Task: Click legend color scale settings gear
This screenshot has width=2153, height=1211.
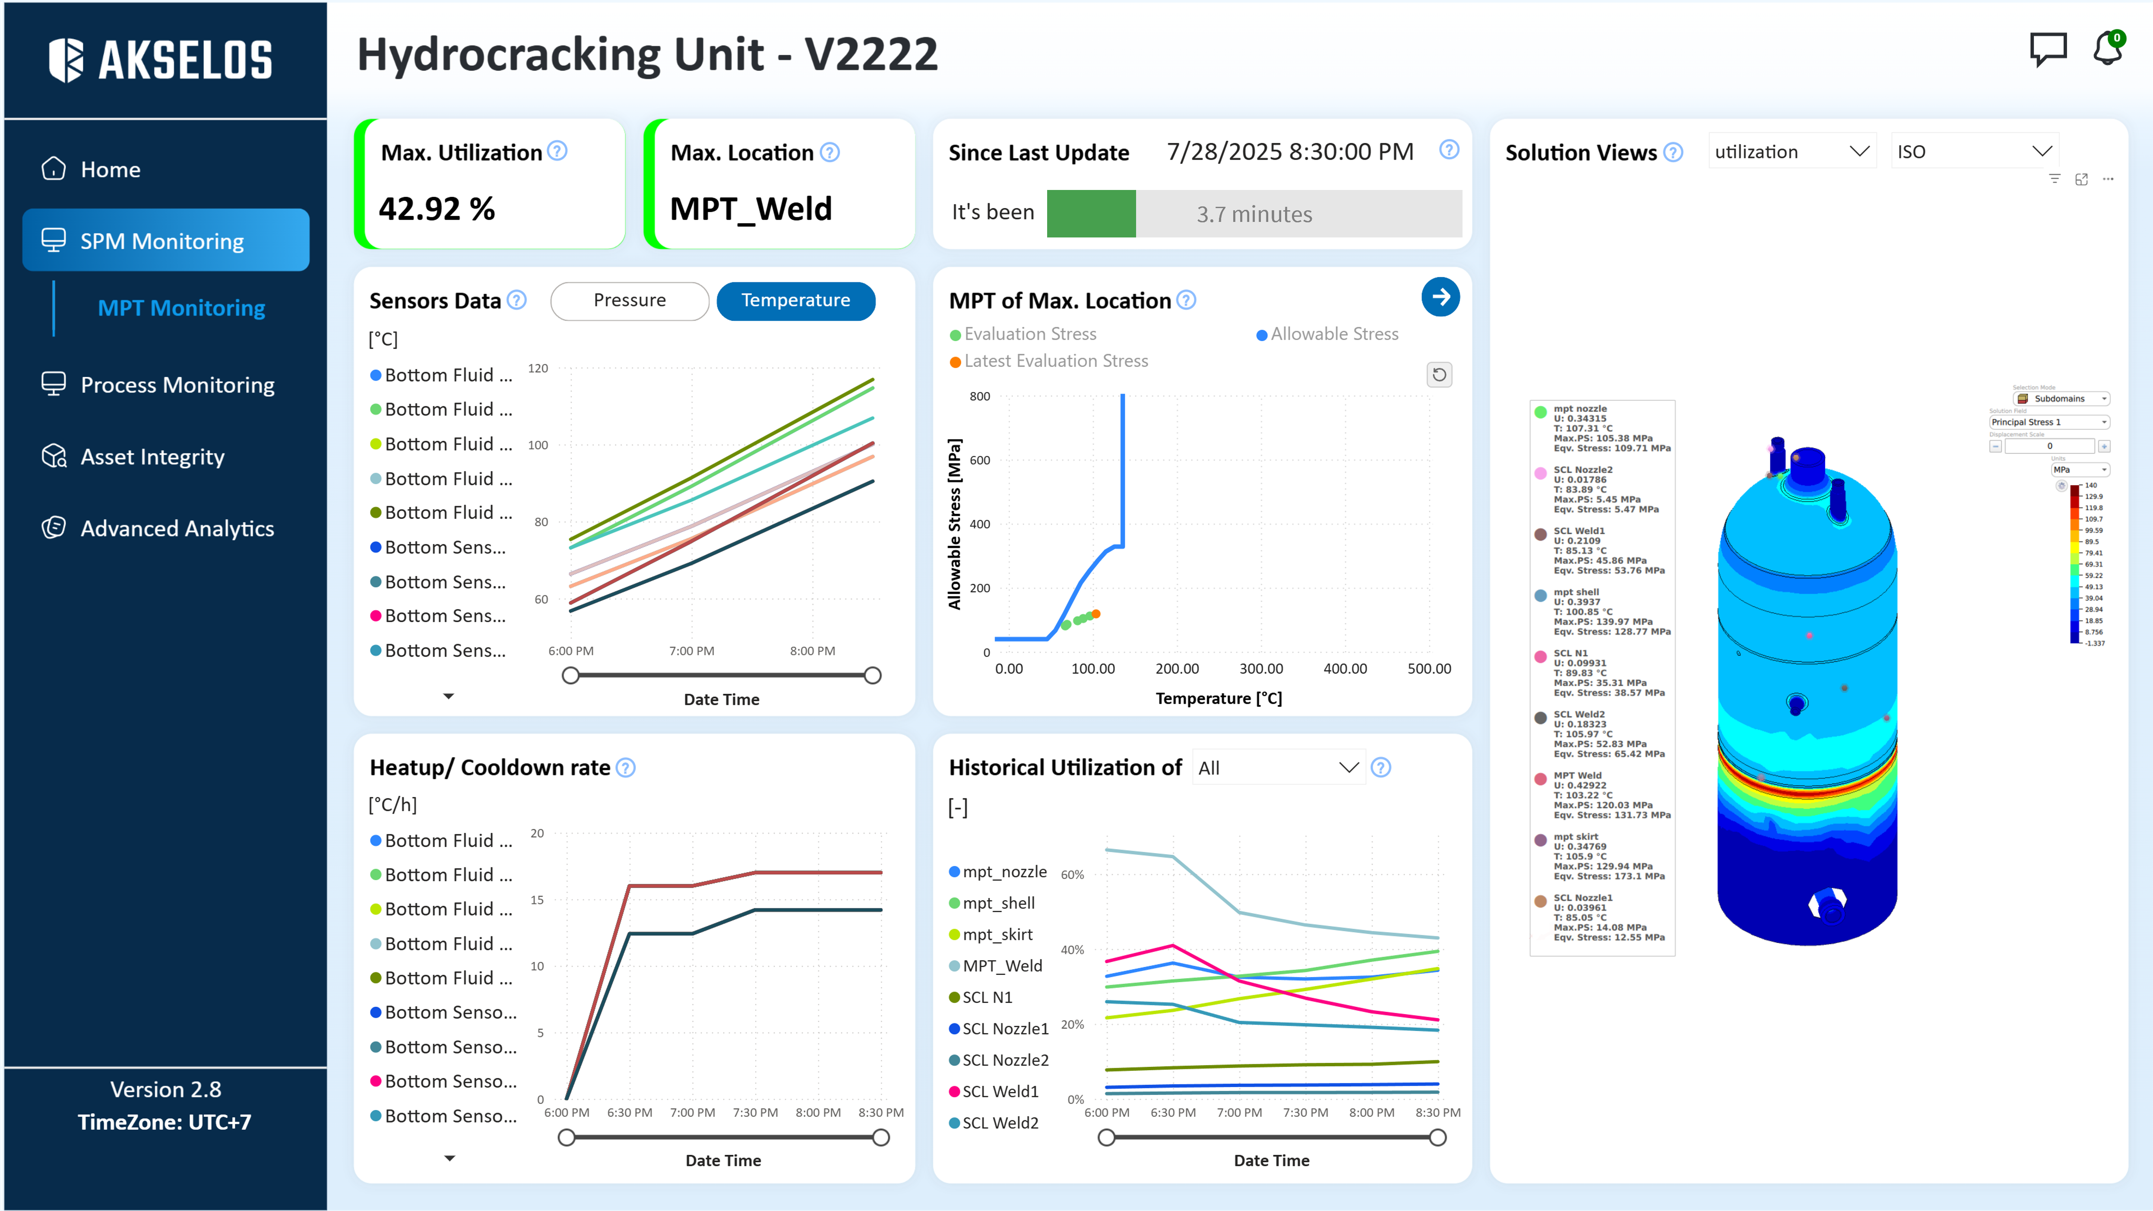Action: pyautogui.click(x=2061, y=486)
